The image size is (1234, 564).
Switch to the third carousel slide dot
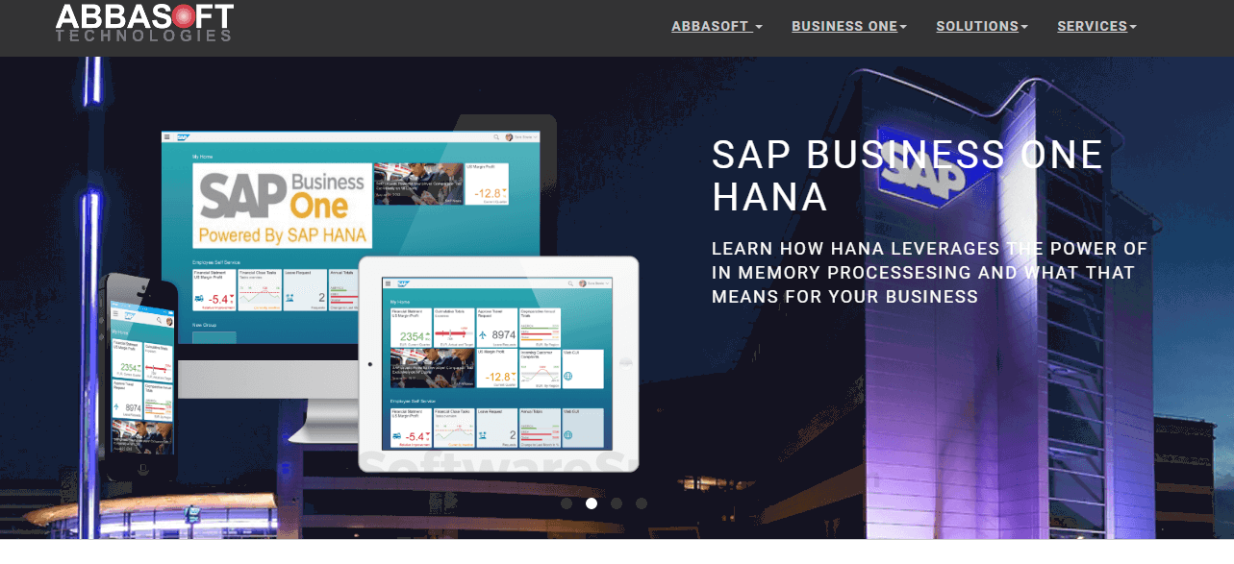point(617,503)
